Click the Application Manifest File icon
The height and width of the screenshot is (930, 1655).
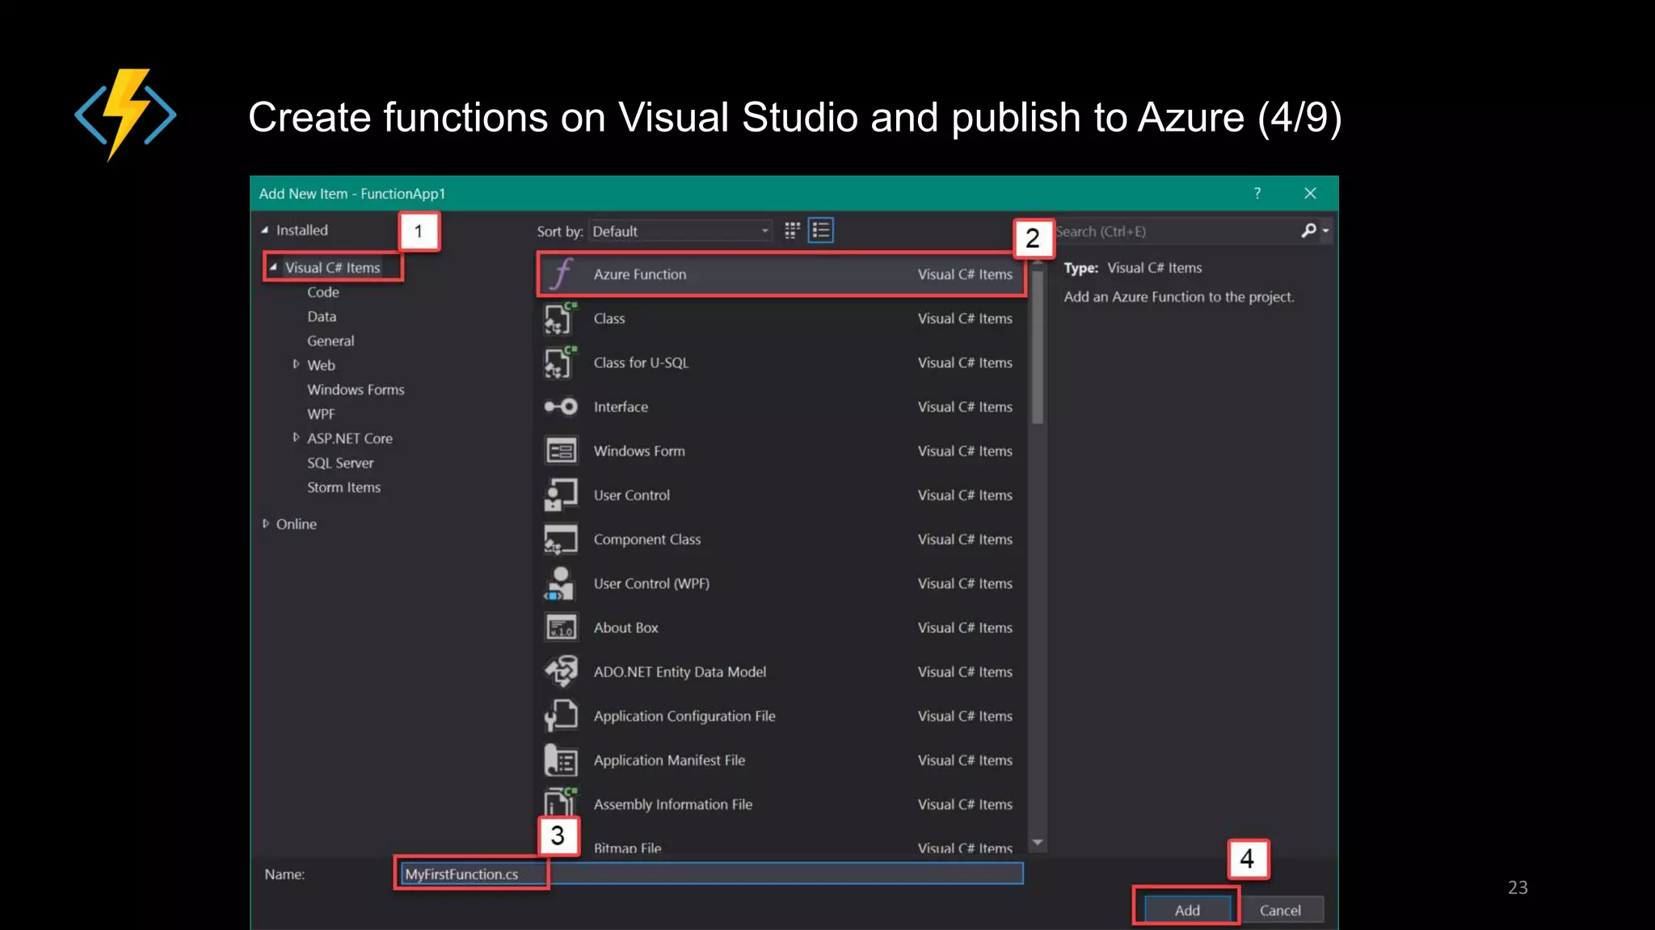[x=561, y=760]
